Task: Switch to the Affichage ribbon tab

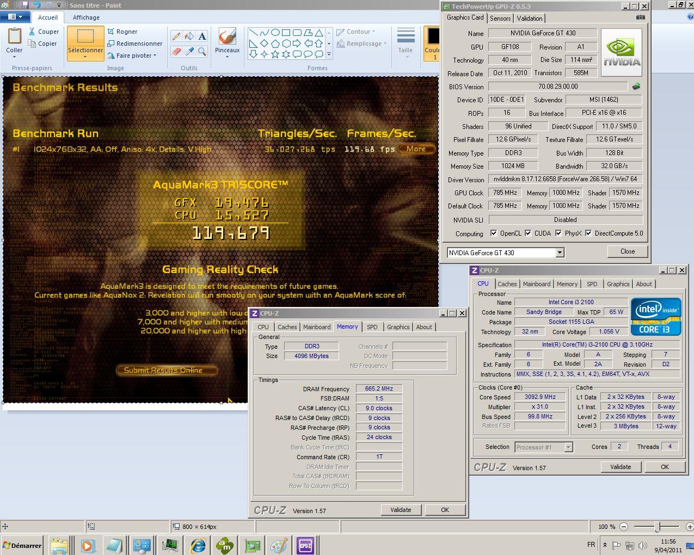Action: pyautogui.click(x=86, y=17)
